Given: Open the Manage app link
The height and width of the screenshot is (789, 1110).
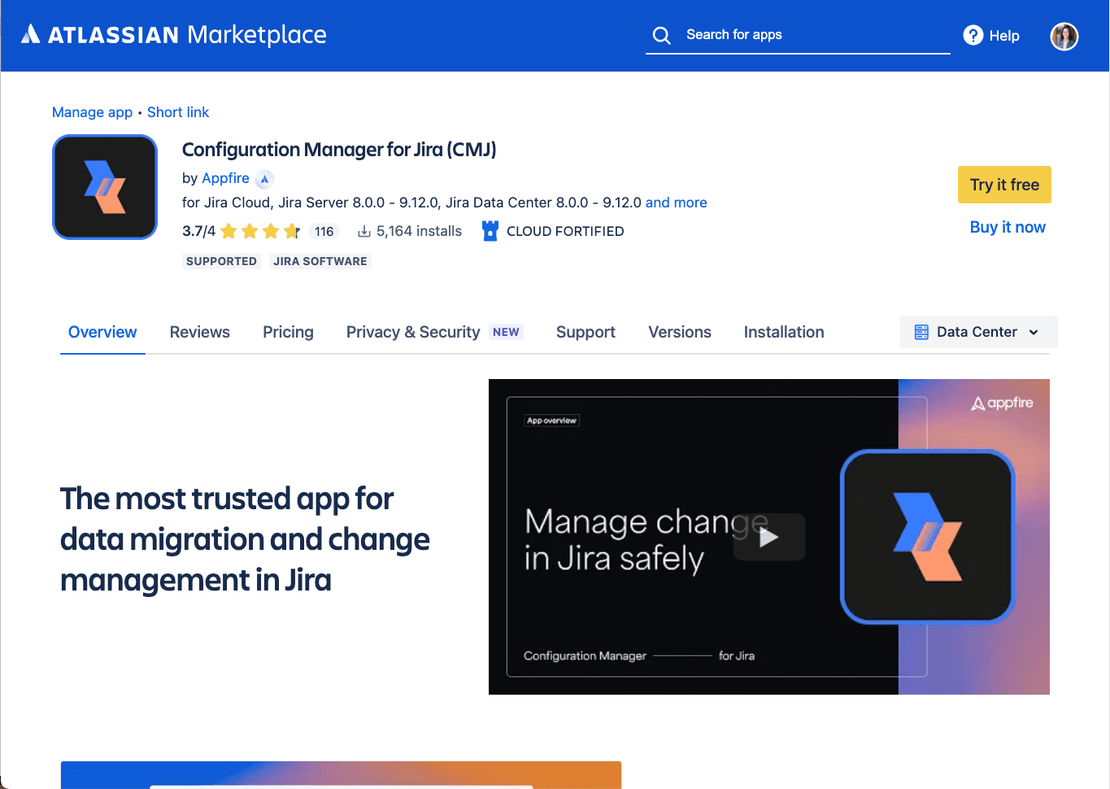Looking at the screenshot, I should [92, 112].
